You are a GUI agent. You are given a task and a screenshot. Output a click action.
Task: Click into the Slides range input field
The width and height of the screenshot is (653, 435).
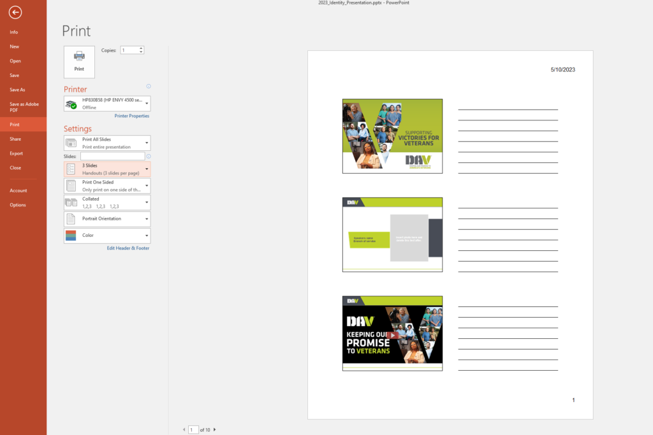pyautogui.click(x=112, y=156)
